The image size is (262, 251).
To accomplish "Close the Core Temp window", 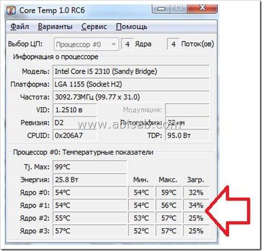I will click(202, 8).
